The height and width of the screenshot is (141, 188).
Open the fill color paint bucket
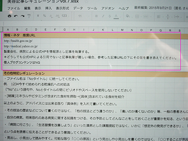coord(128,16)
